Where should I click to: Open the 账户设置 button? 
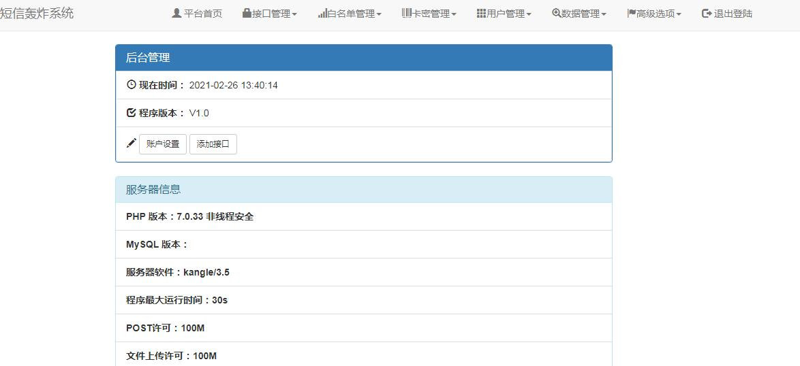163,144
